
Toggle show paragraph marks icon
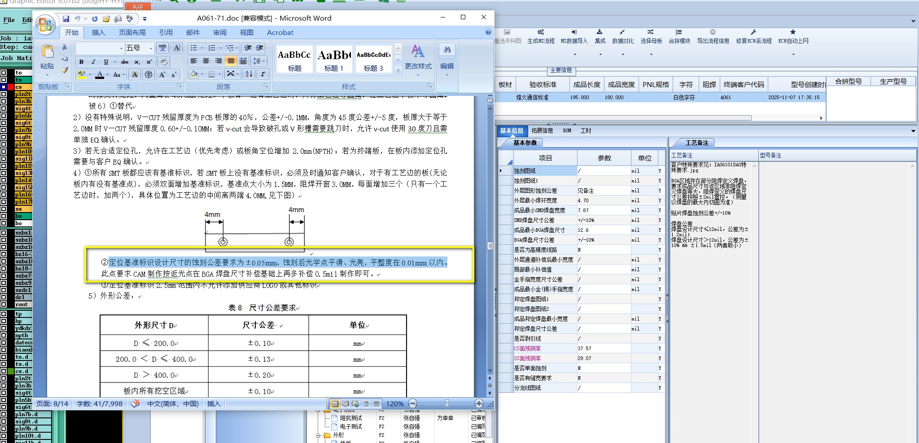point(263,74)
